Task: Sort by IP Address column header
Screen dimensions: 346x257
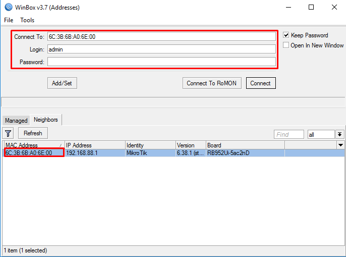Action: pos(95,145)
